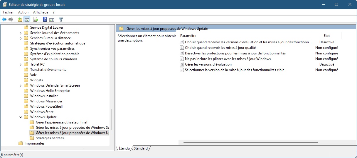Click the icon beside 'Sélectionner la version de la mise à jour'

tap(182, 70)
